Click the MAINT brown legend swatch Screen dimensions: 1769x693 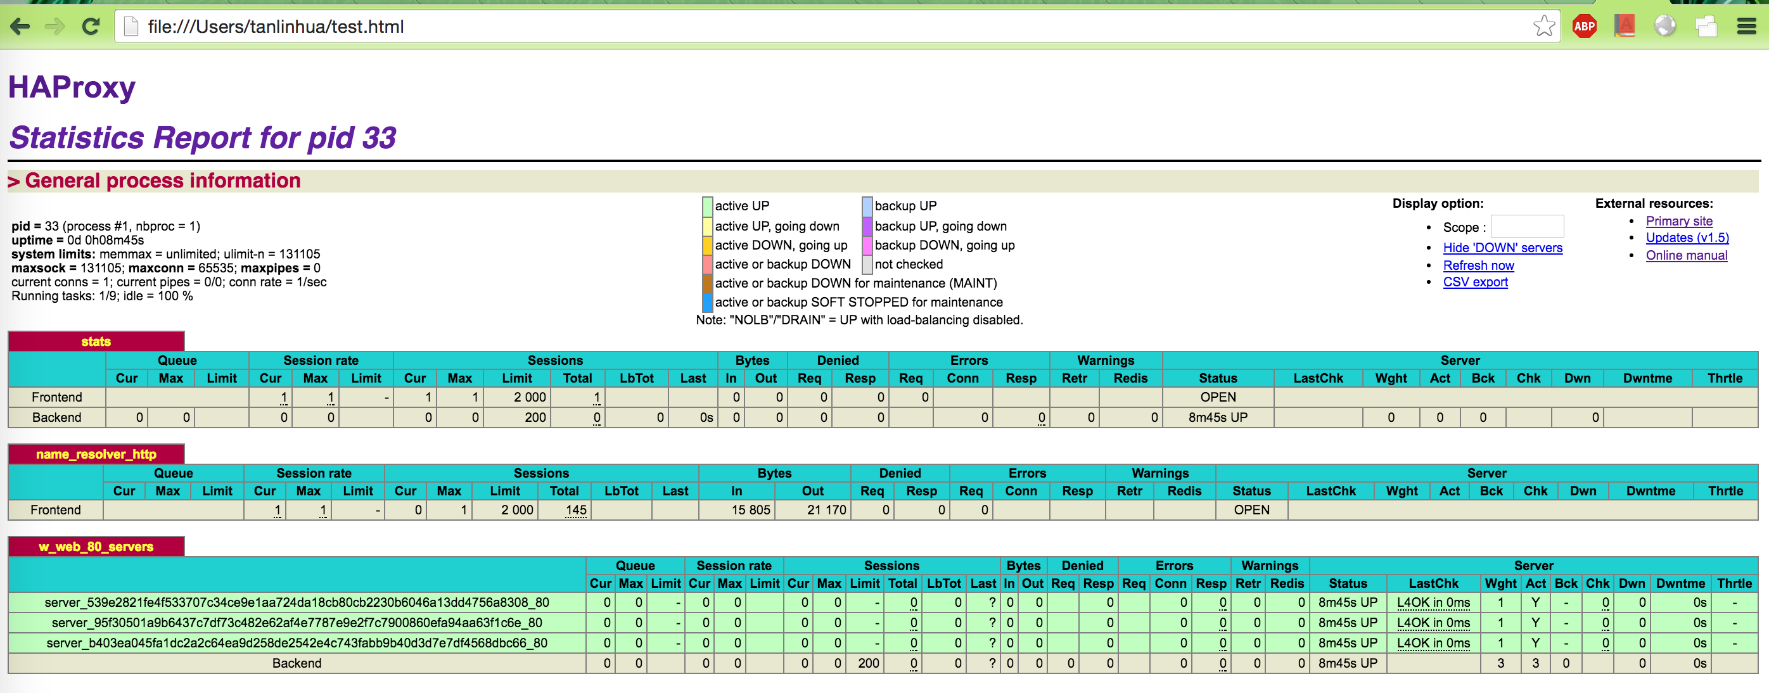click(707, 283)
